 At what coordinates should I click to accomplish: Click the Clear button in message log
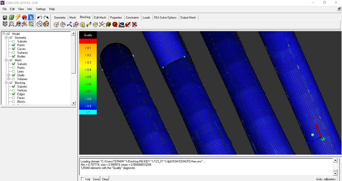point(105,179)
